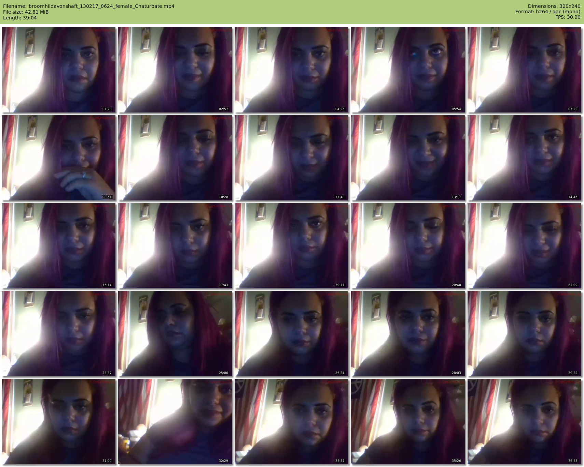Click the thumbnail stamped 01:28
Image resolution: width=584 pixels, height=467 pixels.
59,70
